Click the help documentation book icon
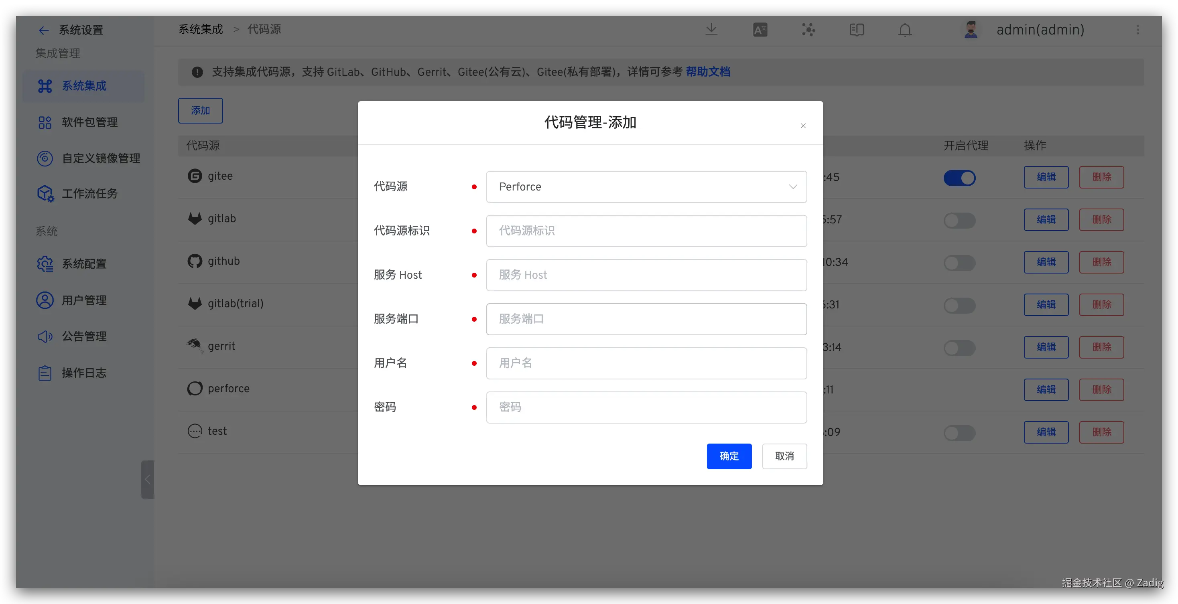Viewport: 1178px width, 604px height. point(857,30)
